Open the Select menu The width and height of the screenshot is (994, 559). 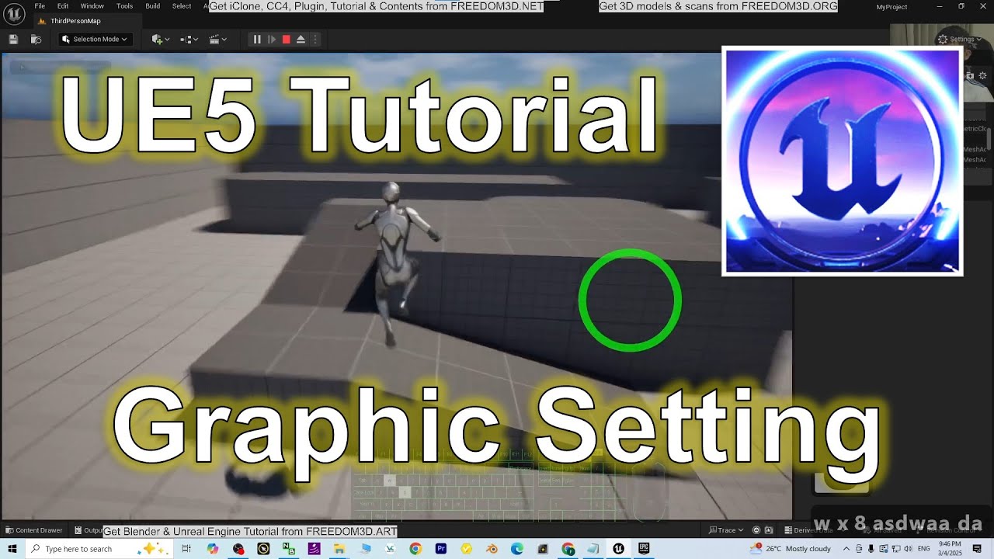[182, 6]
